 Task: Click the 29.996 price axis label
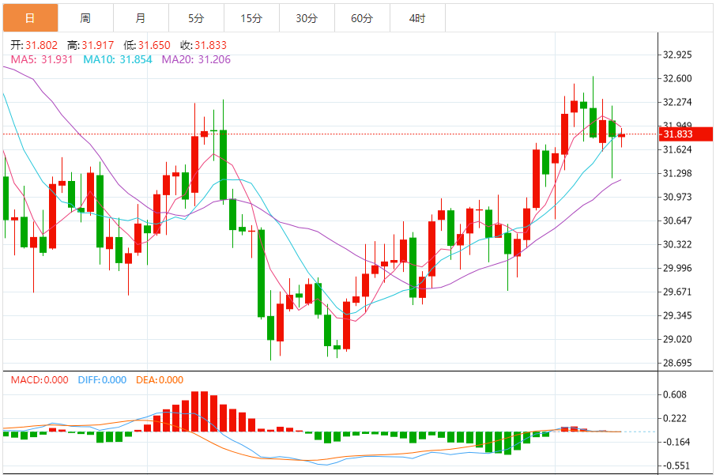(677, 268)
